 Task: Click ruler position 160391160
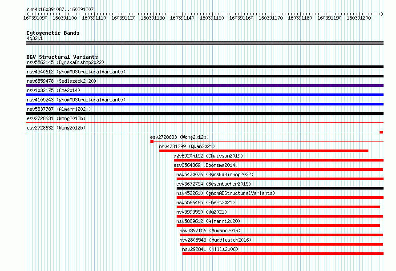241,18
